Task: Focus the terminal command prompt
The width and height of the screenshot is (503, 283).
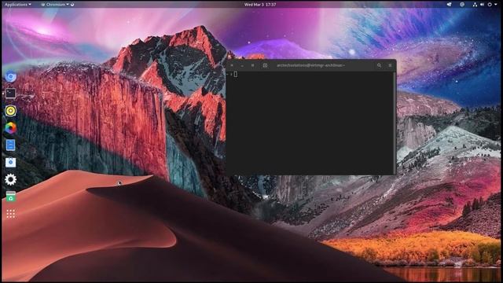Action: pyautogui.click(x=236, y=75)
